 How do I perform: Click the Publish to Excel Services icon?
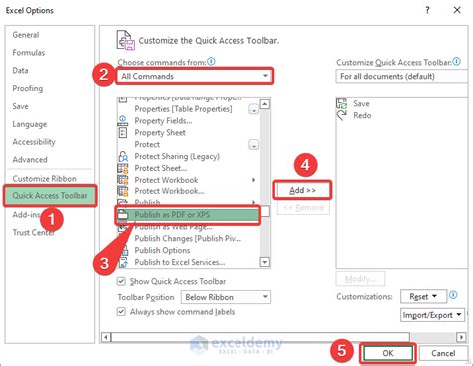pyautogui.click(x=123, y=262)
